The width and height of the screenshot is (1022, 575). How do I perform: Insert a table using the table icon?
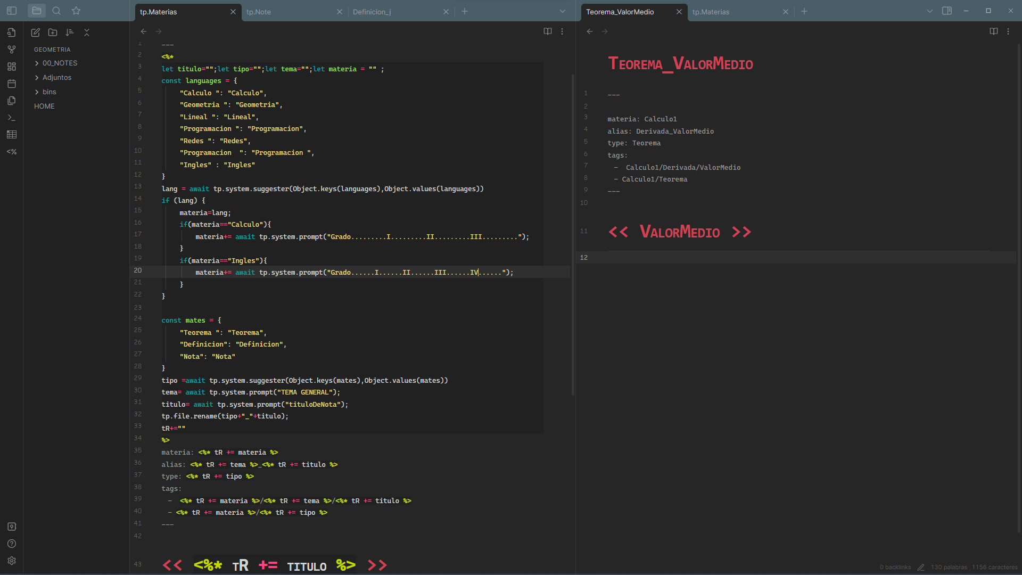(12, 135)
